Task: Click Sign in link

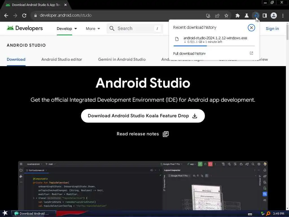Action: point(272,29)
